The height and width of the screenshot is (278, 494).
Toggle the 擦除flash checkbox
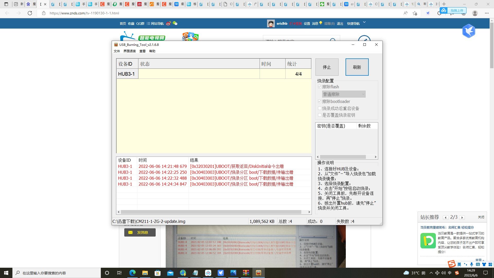(320, 87)
